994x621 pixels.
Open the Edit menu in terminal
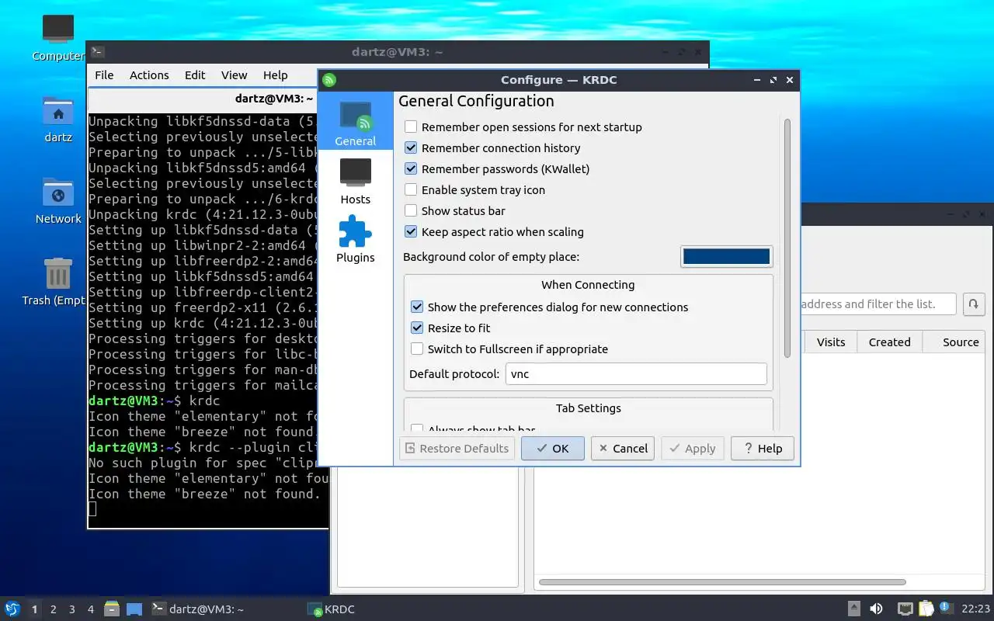(x=195, y=75)
